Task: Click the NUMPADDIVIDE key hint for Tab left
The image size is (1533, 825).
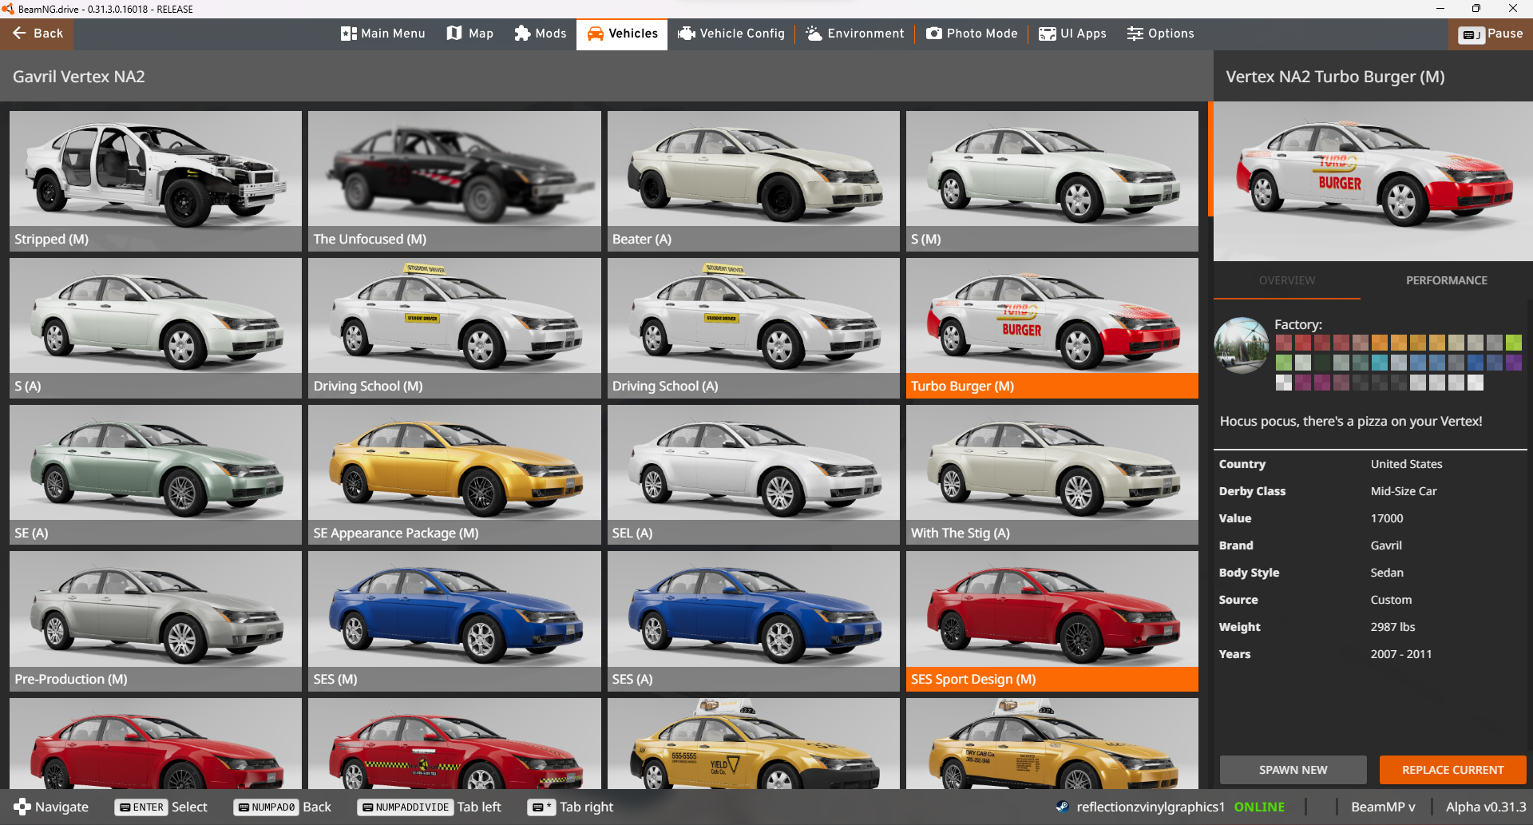Action: (x=406, y=807)
